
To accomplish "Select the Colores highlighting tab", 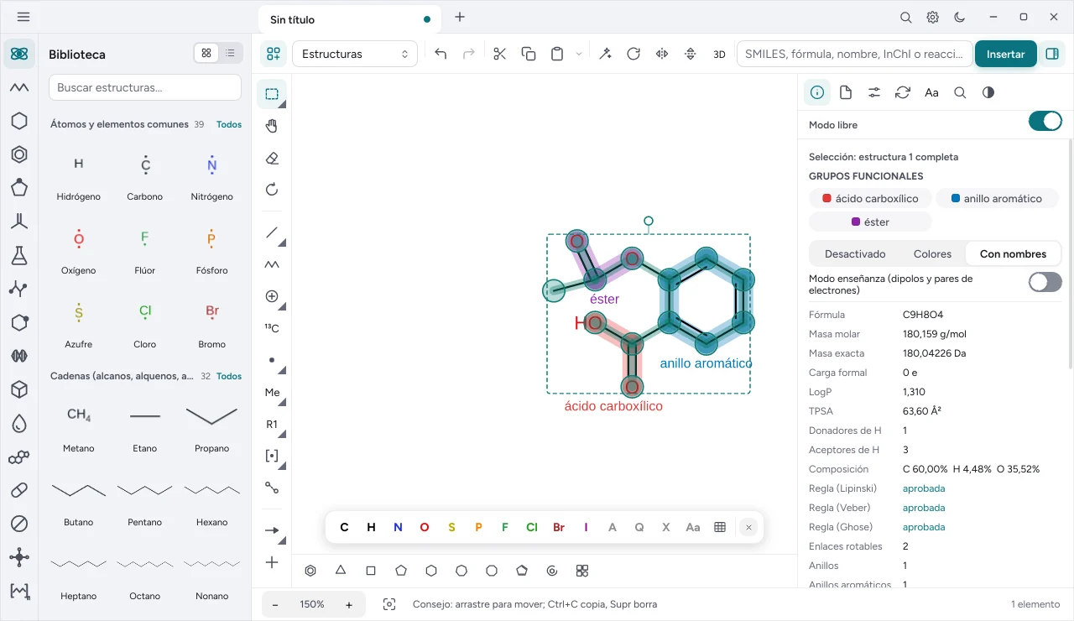I will click(x=932, y=253).
